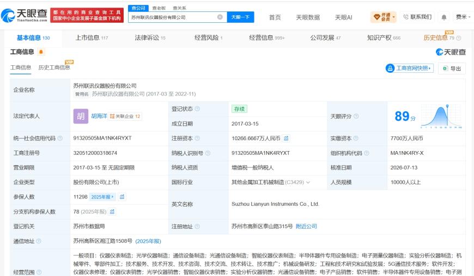
Task: Open the 天眼AI menu
Action: coord(343,17)
